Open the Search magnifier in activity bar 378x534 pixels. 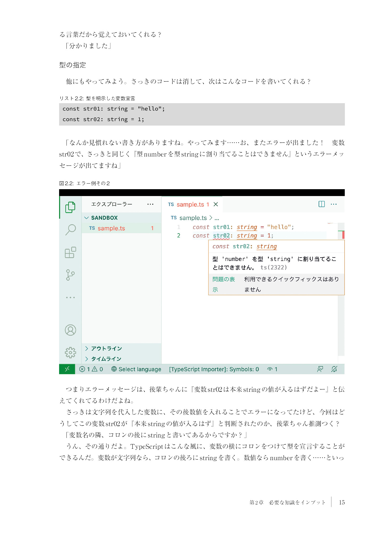[x=70, y=230]
